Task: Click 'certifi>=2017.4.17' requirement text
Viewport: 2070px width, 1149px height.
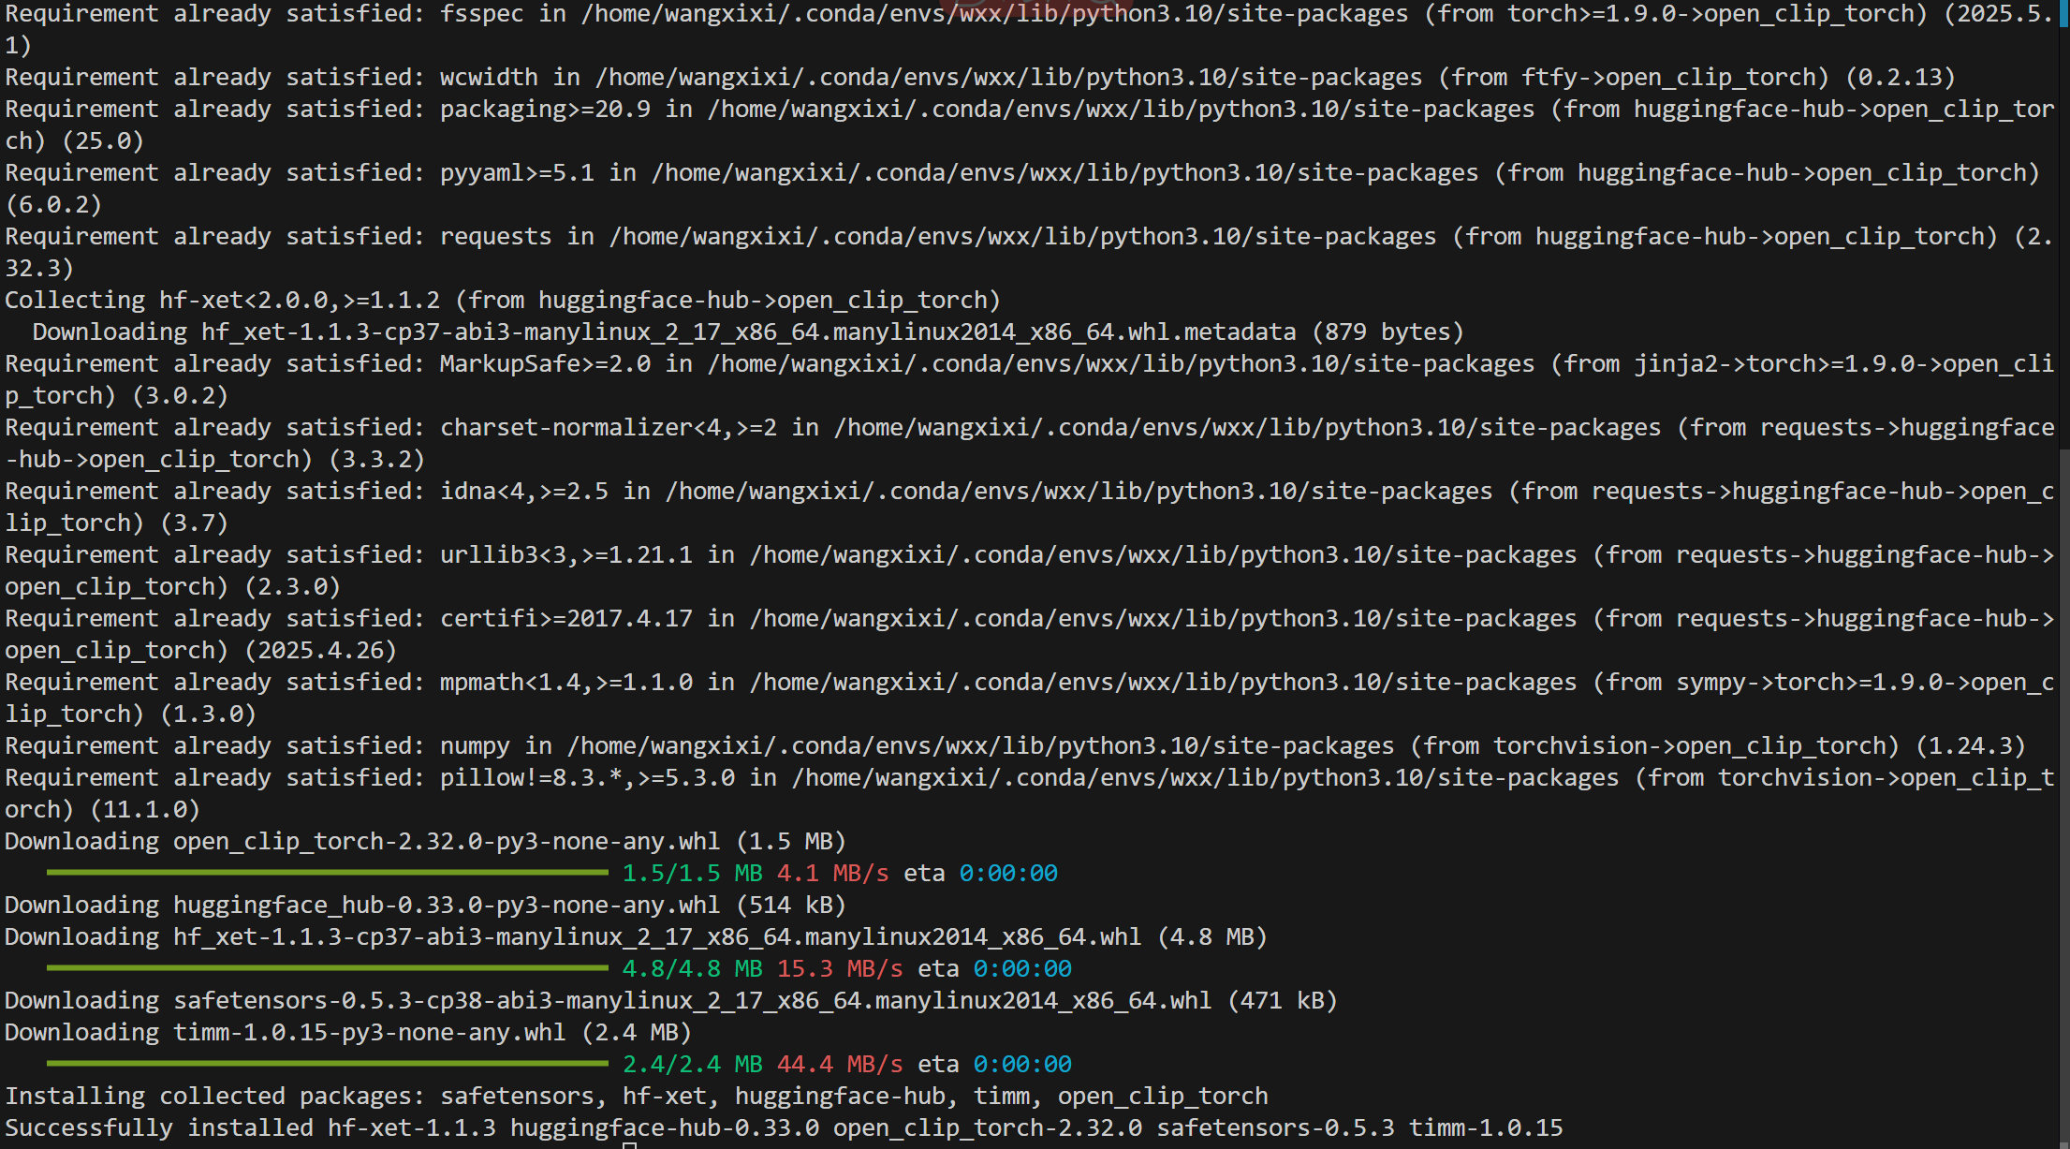Action: point(565,619)
